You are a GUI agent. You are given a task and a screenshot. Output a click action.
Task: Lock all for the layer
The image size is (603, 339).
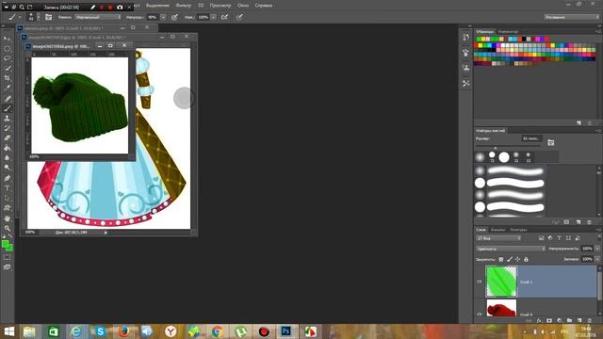click(x=526, y=260)
